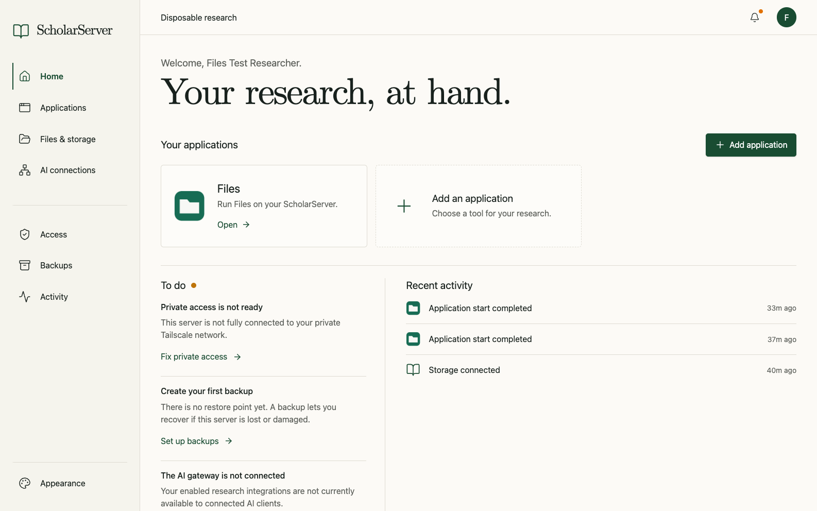Viewport: 817px width, 511px height.
Task: Open the Files application link
Action: coord(233,225)
